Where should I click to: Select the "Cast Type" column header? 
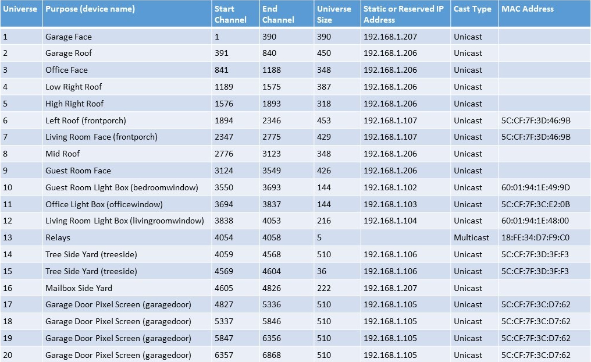[x=472, y=9]
